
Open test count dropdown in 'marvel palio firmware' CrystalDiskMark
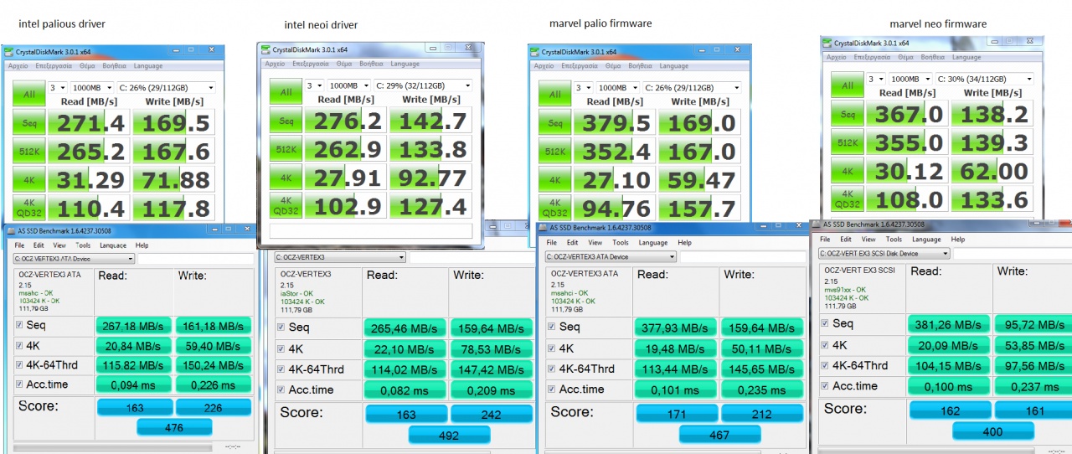click(584, 87)
